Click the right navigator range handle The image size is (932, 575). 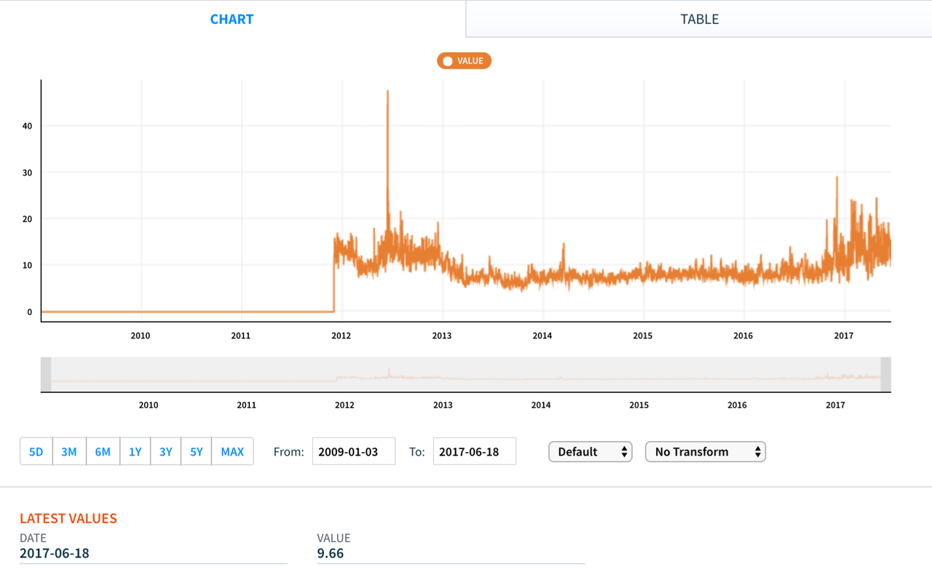[885, 374]
